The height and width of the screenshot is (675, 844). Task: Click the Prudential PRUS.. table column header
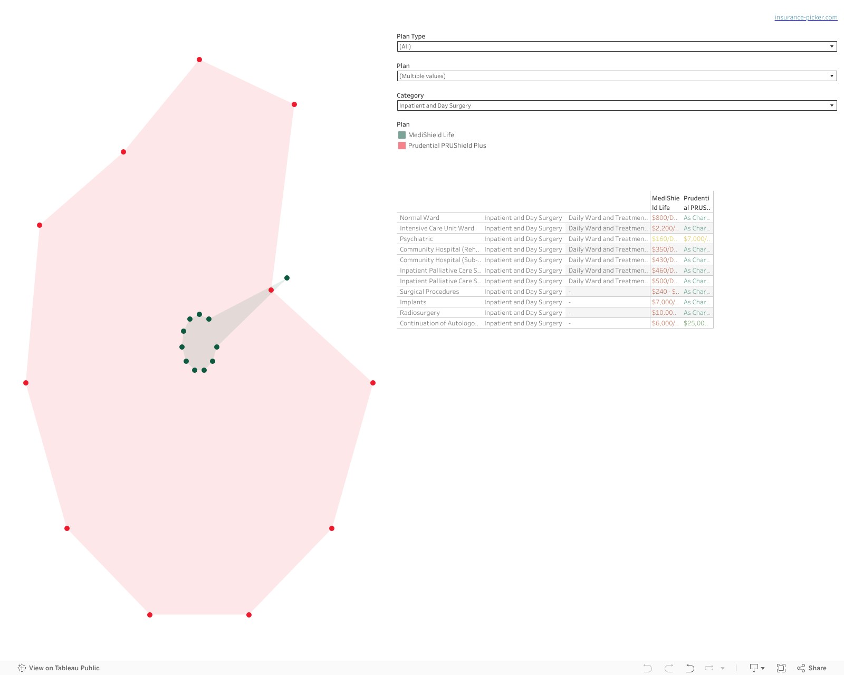pyautogui.click(x=697, y=203)
